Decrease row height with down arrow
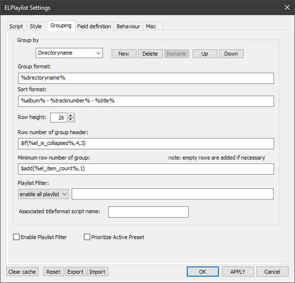 pos(71,120)
